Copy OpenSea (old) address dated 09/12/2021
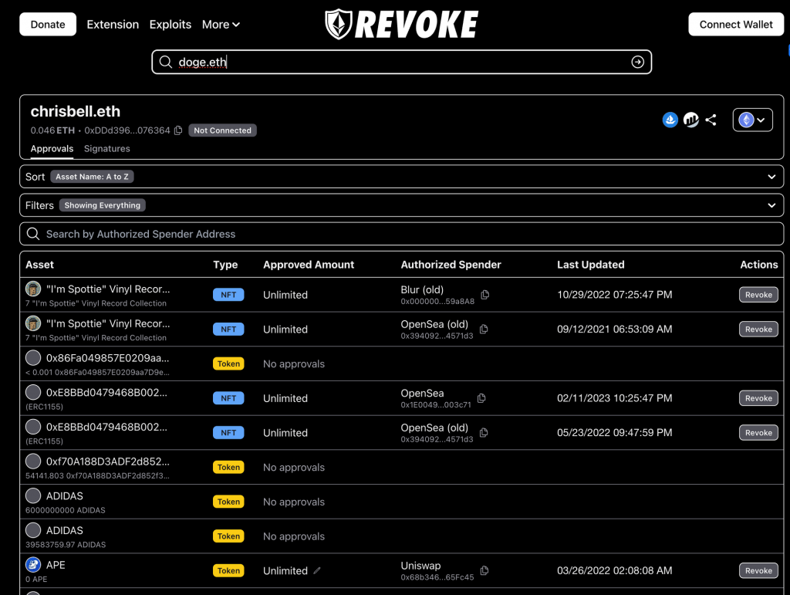The image size is (790, 595). click(x=484, y=329)
